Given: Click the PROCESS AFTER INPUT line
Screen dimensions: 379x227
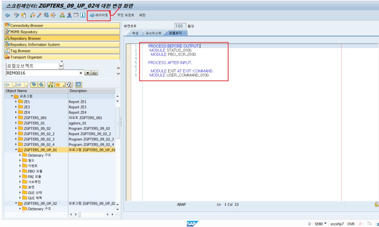Looking at the screenshot, I should pos(170,63).
